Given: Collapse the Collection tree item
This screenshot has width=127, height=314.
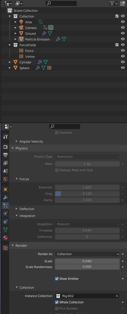Looking at the screenshot, I should 9,16.
